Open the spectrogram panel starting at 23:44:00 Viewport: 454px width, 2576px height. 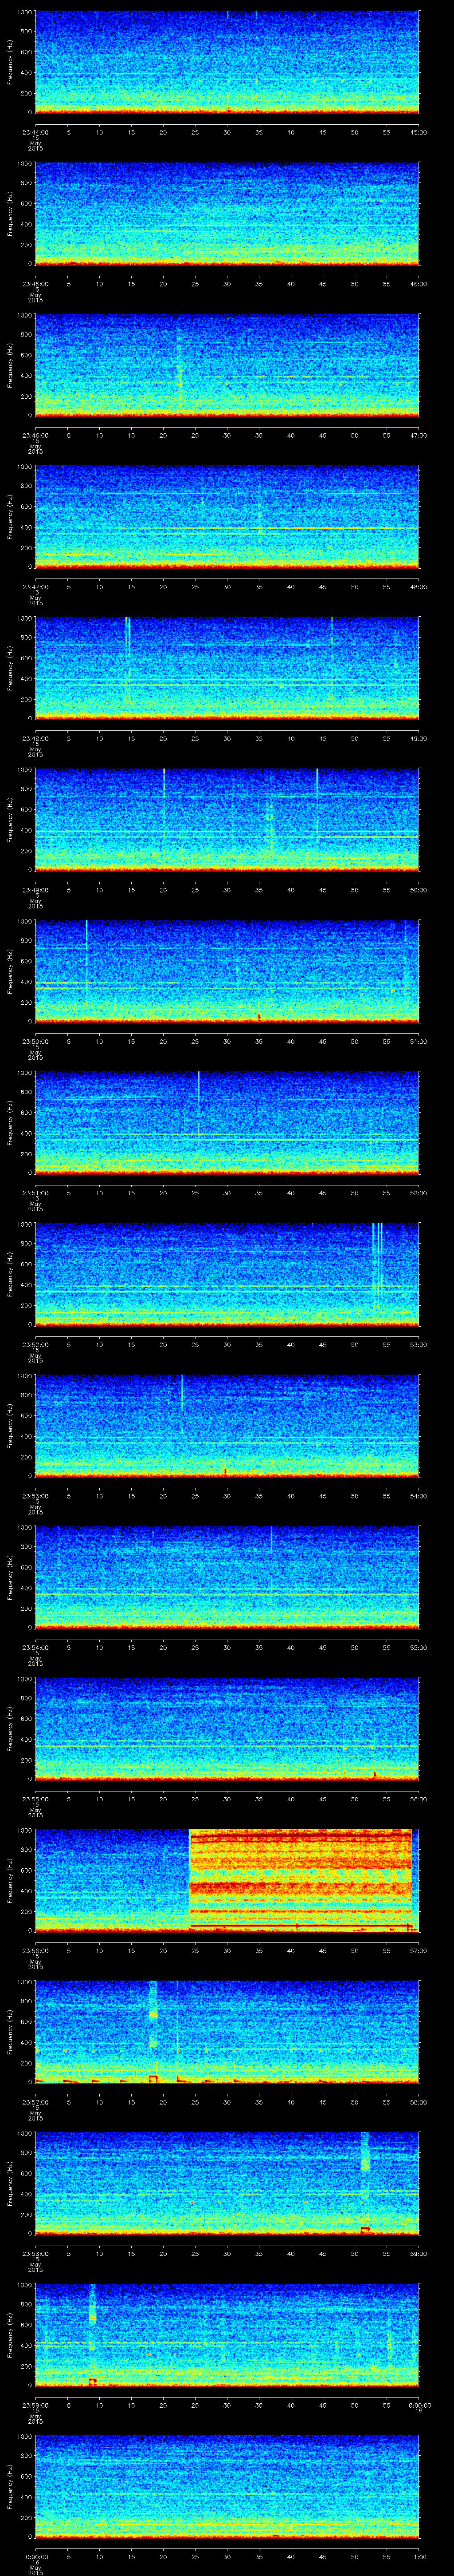(227, 62)
